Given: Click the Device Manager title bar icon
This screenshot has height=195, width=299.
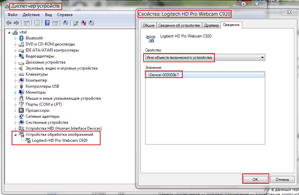Looking at the screenshot, I should 7,6.
